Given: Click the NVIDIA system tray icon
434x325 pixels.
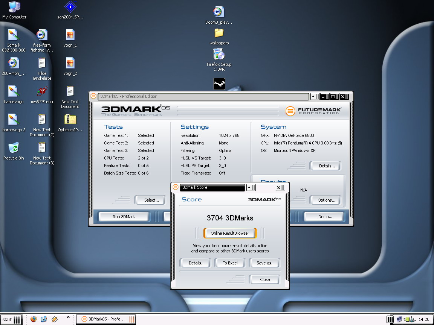Looking at the screenshot, I should (406, 319).
